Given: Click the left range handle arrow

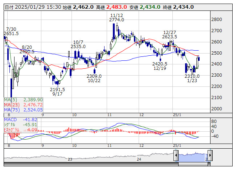Looking at the screenshot, I should click(x=176, y=156).
